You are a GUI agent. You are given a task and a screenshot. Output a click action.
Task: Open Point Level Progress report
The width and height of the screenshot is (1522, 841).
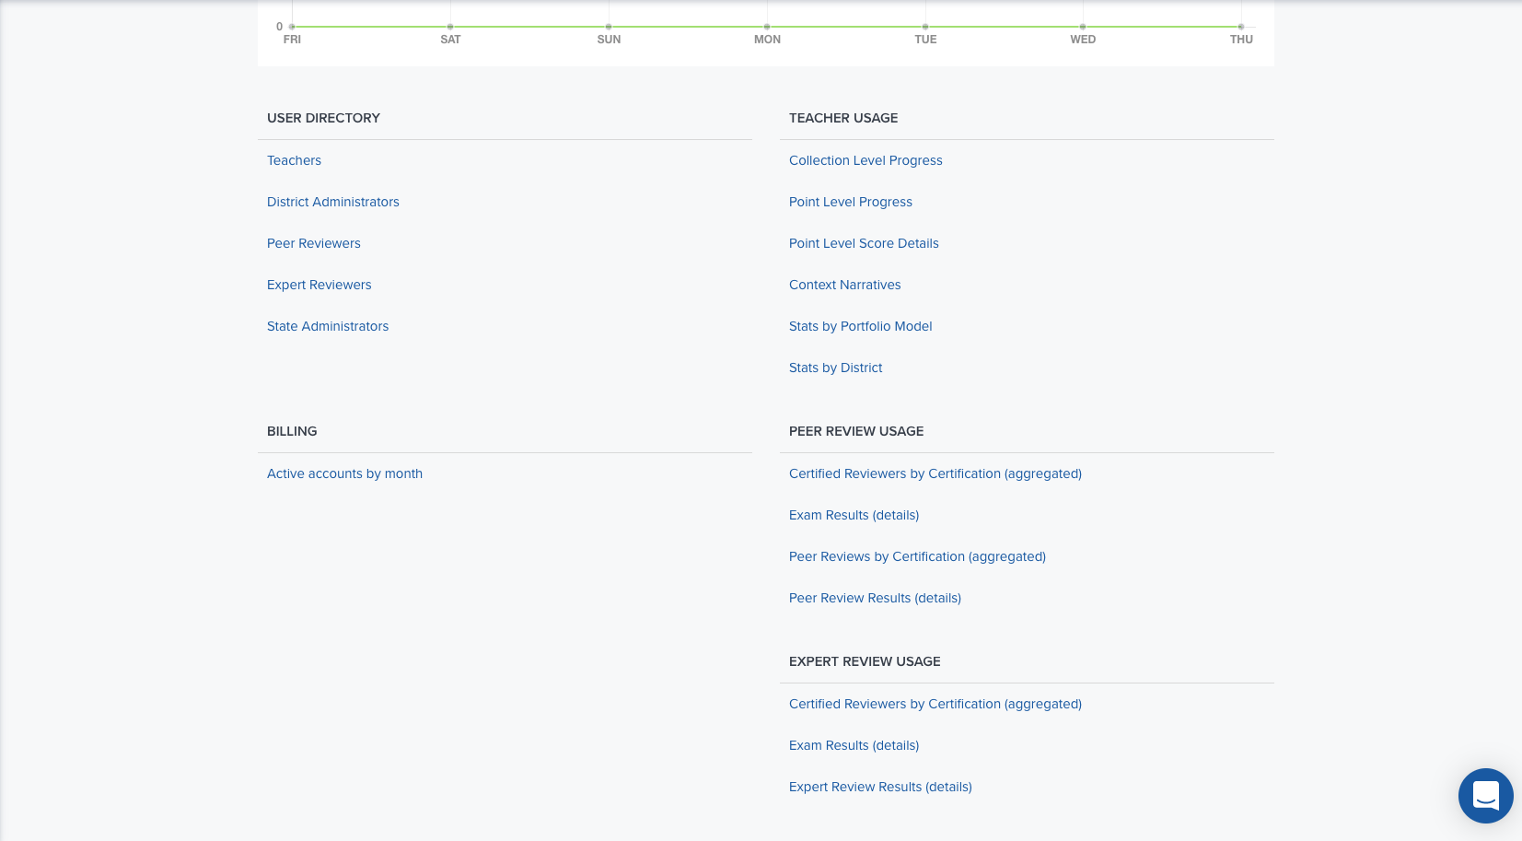point(851,202)
